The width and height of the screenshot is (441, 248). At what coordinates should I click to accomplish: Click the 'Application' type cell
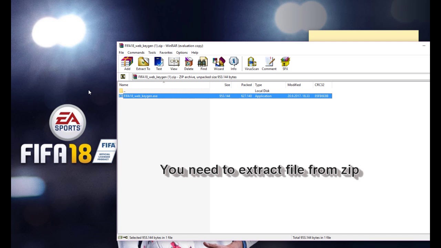pos(263,96)
